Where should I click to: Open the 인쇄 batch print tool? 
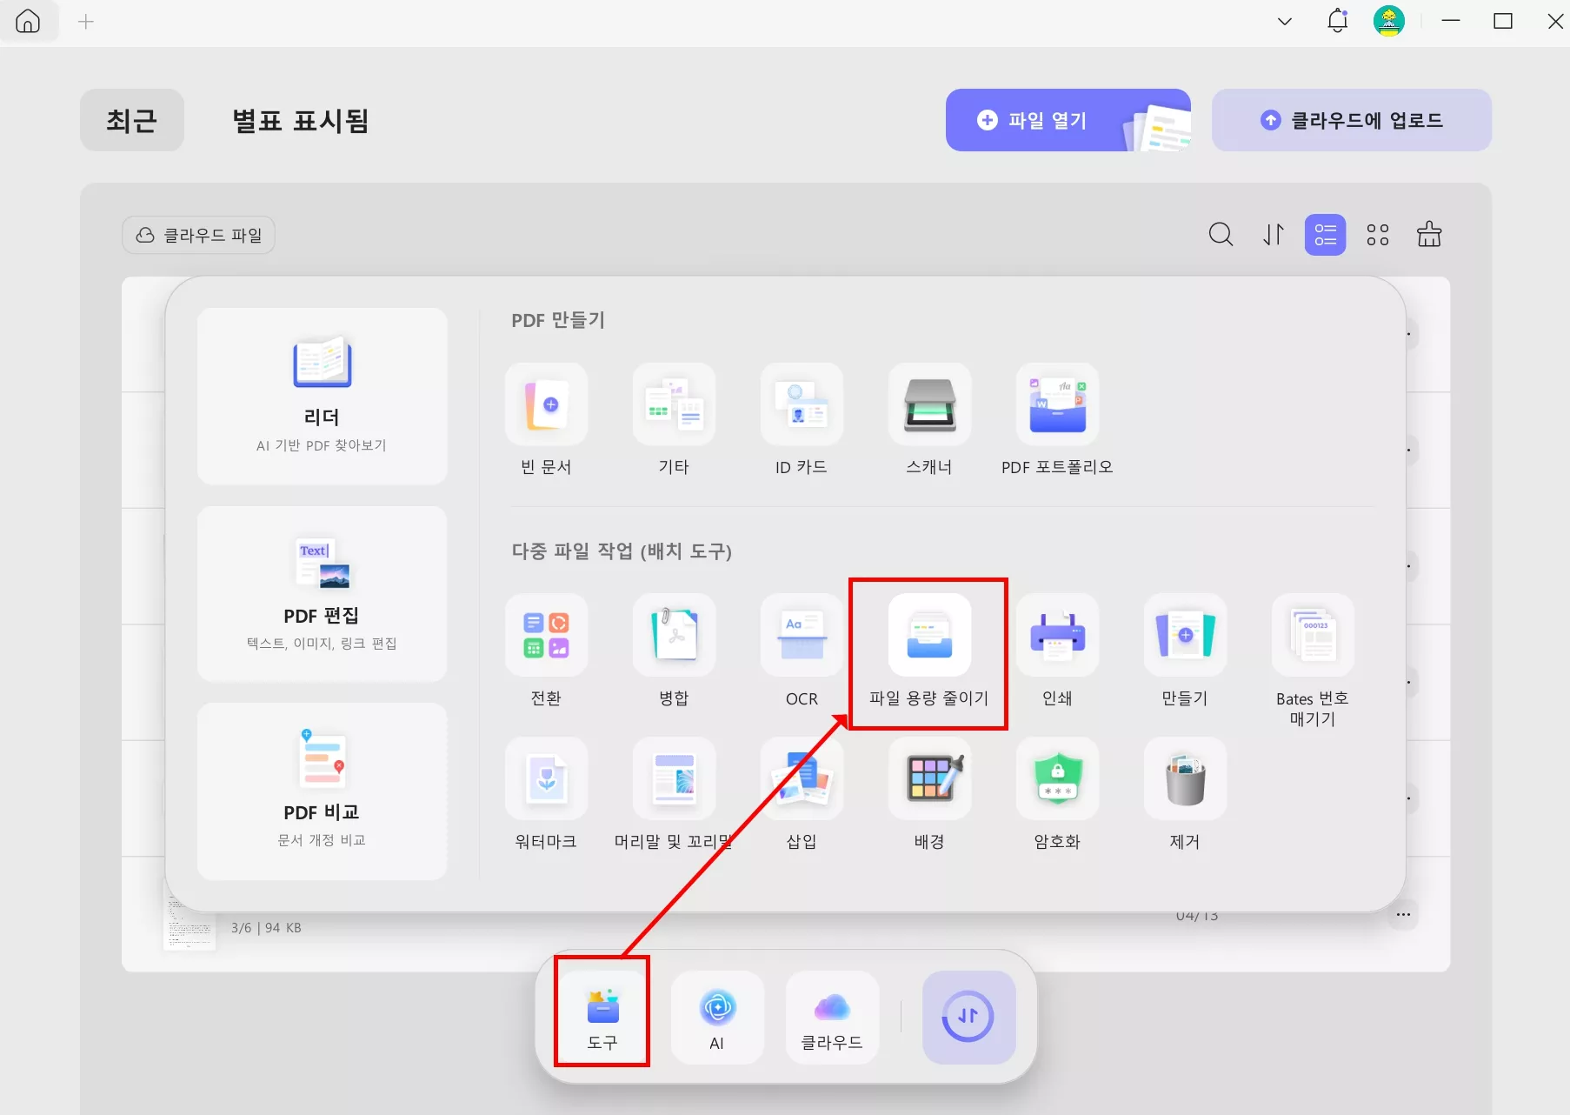[1056, 651]
